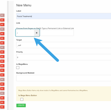Click the permanent or external link text field
Viewport: 111px width, 110px height.
tap(57, 33)
